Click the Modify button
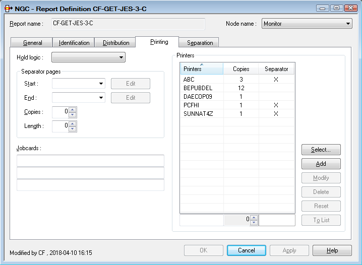 click(321, 178)
